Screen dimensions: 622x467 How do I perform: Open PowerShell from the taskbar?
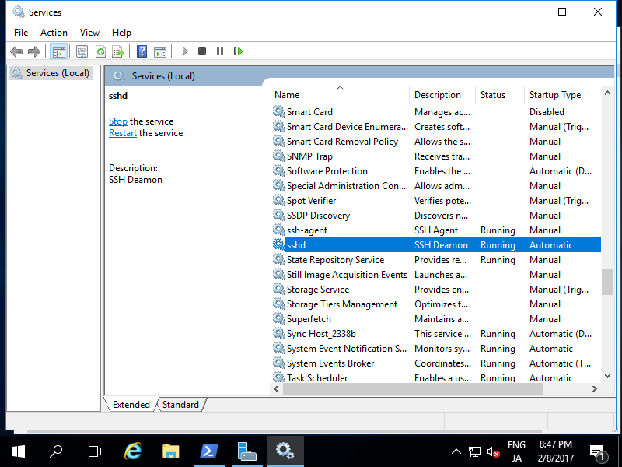coord(209,451)
